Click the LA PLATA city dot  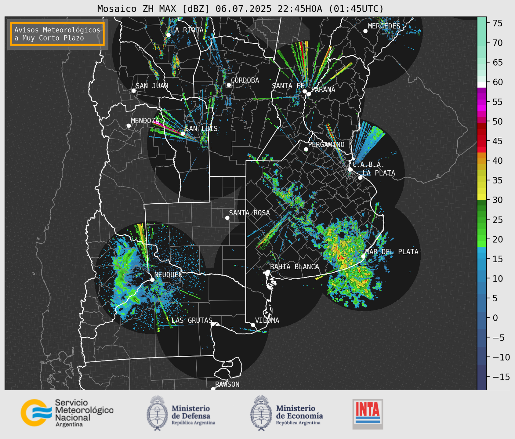coord(360,178)
